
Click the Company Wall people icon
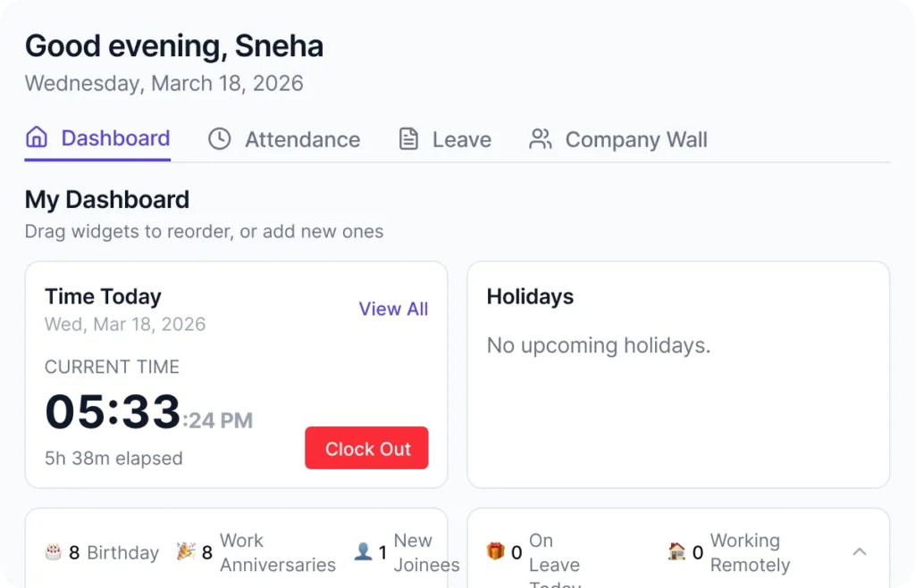click(x=540, y=139)
